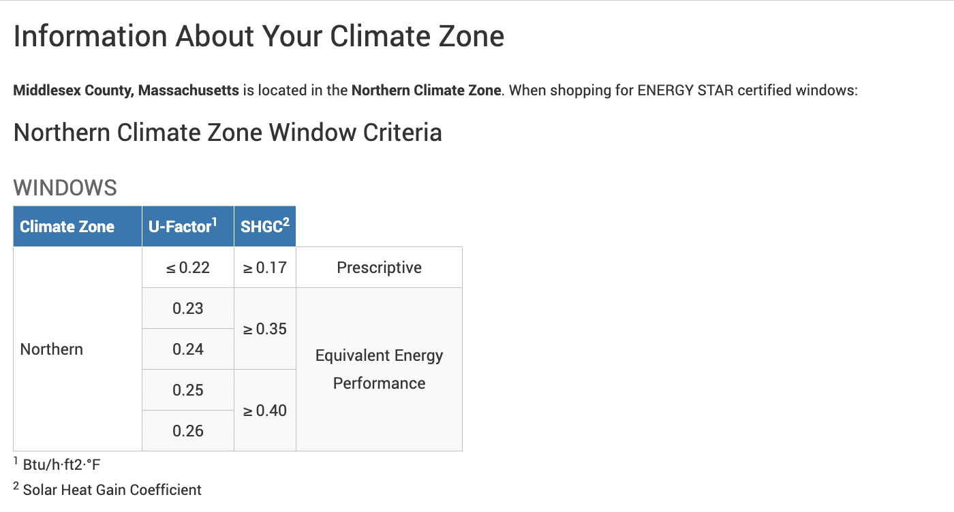Click the WINDOWS section heading
The width and height of the screenshot is (954, 512).
[x=65, y=188]
